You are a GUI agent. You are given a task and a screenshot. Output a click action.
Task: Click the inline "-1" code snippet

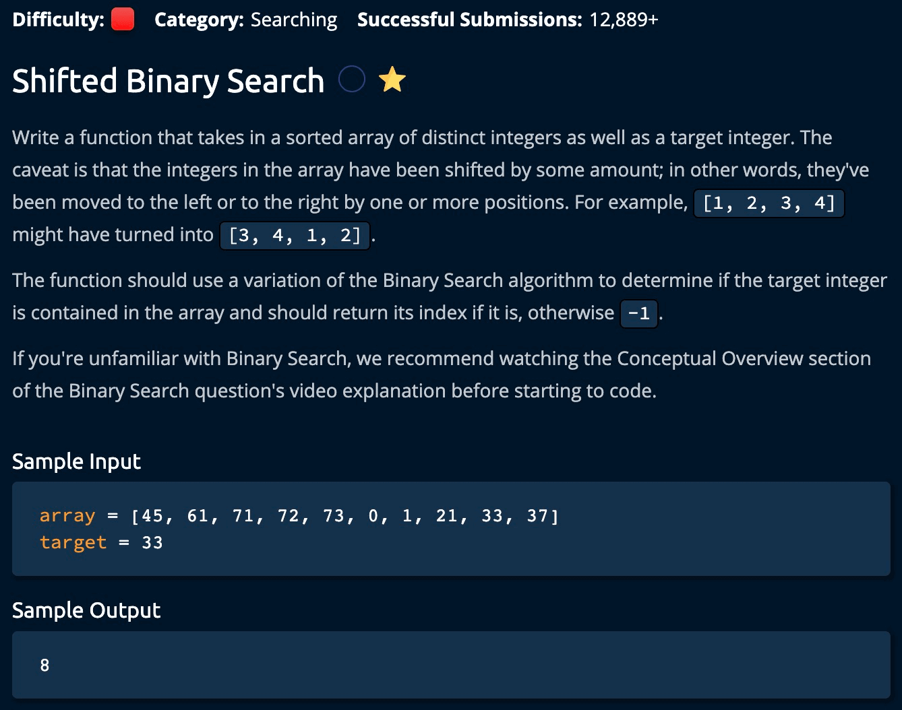(x=638, y=313)
